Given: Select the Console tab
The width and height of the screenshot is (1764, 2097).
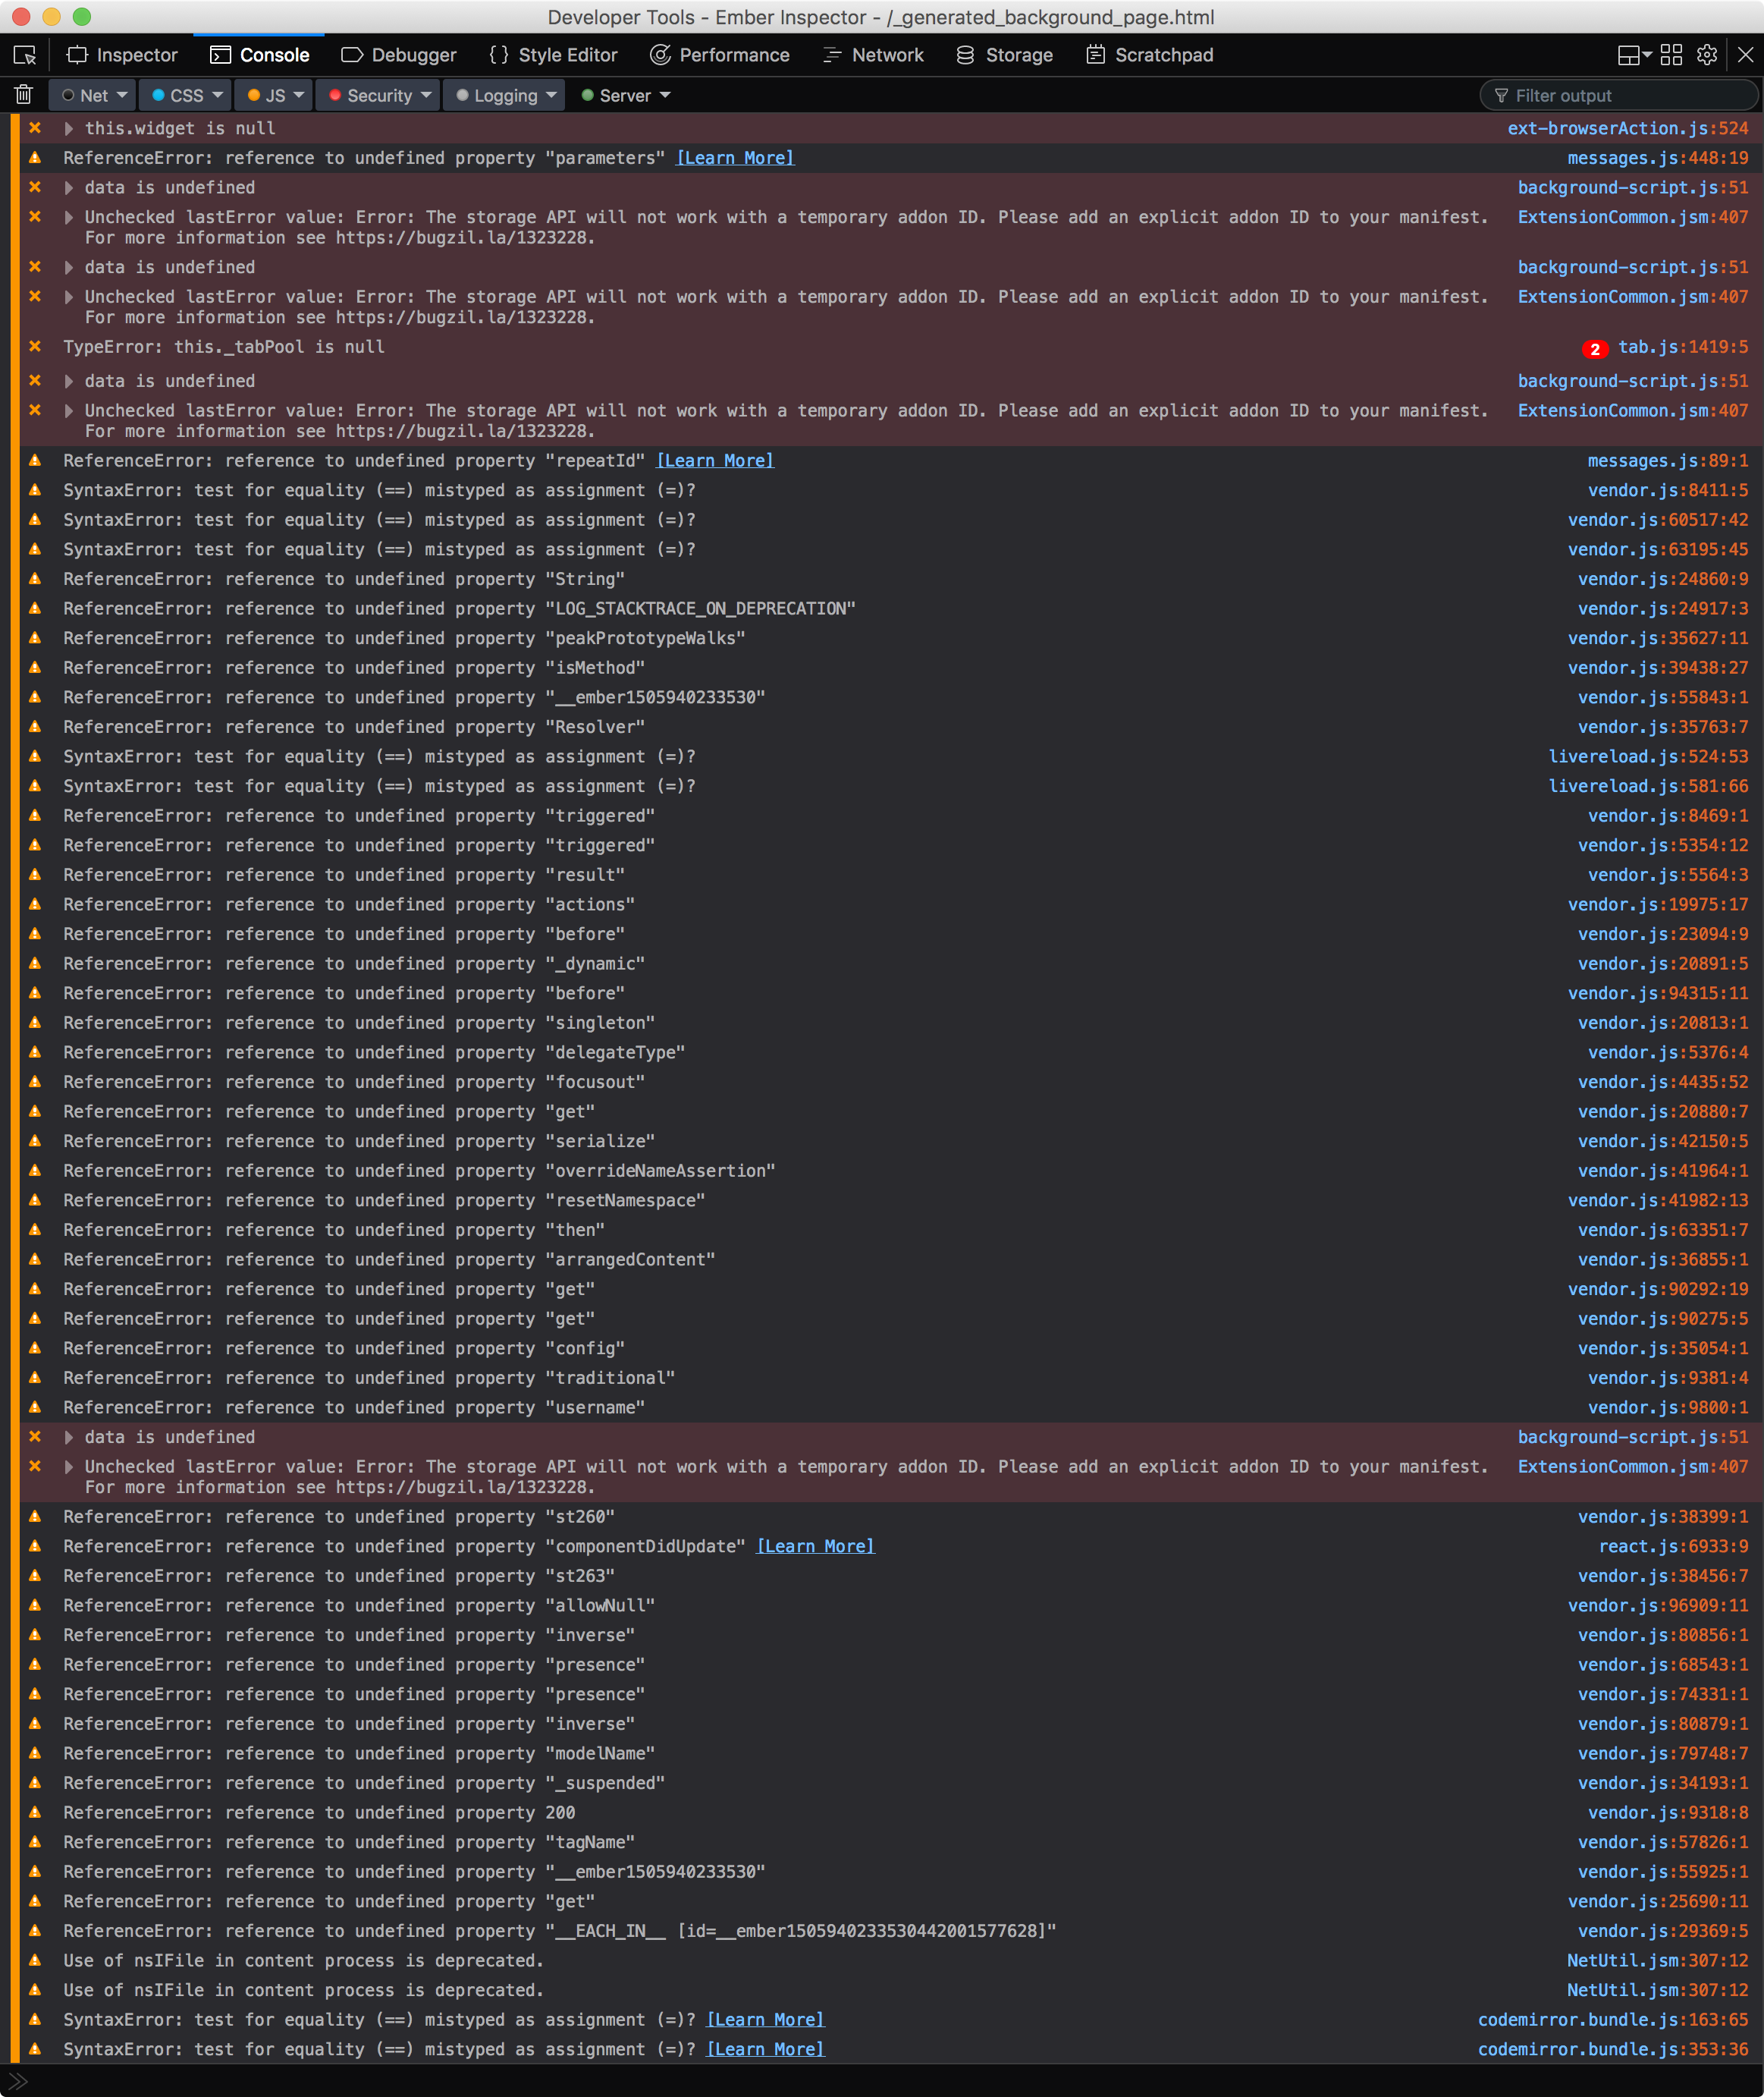Looking at the screenshot, I should 260,55.
